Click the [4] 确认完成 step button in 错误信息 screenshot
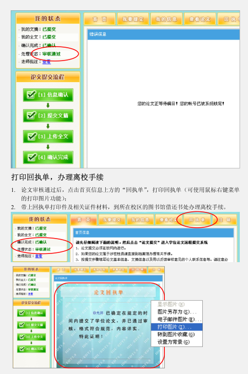The image size is (248, 374). click(48, 157)
